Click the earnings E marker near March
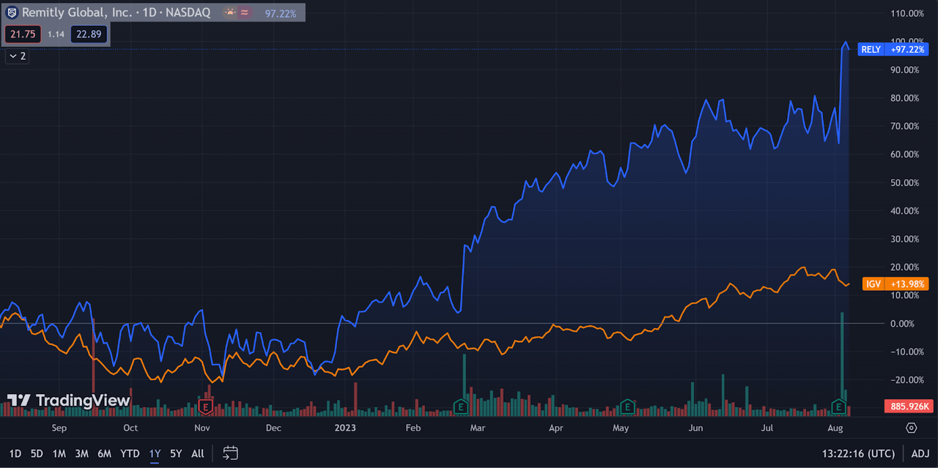938x468 pixels. (x=462, y=405)
